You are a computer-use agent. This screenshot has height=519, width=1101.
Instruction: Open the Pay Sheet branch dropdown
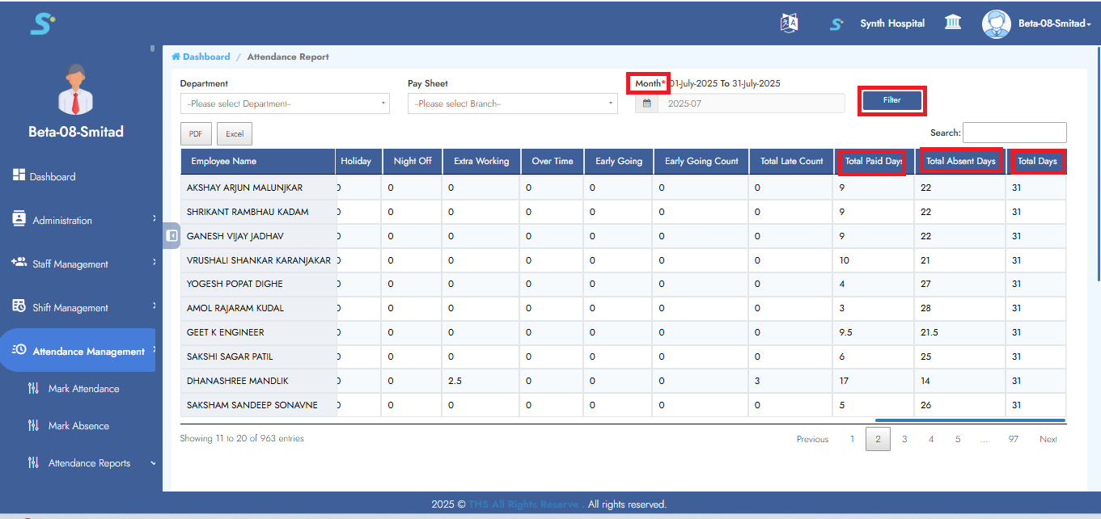point(513,103)
